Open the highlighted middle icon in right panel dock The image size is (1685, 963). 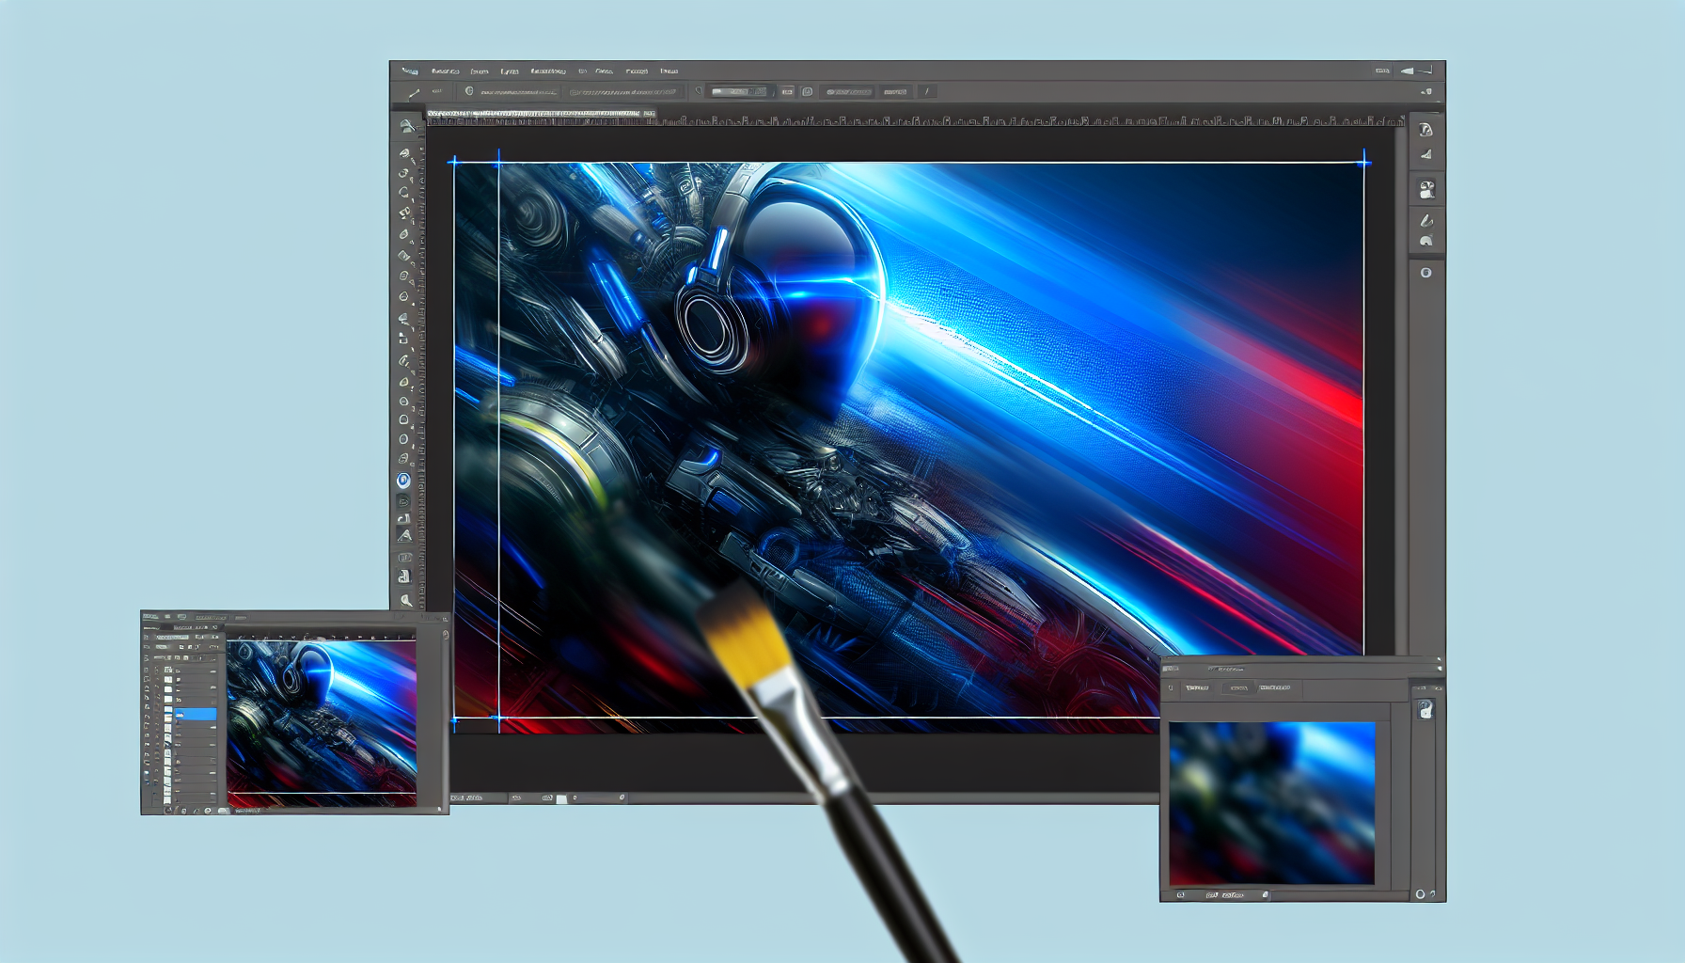[x=1426, y=190]
